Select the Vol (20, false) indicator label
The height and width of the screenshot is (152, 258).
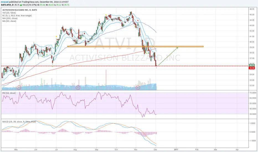point(9,13)
